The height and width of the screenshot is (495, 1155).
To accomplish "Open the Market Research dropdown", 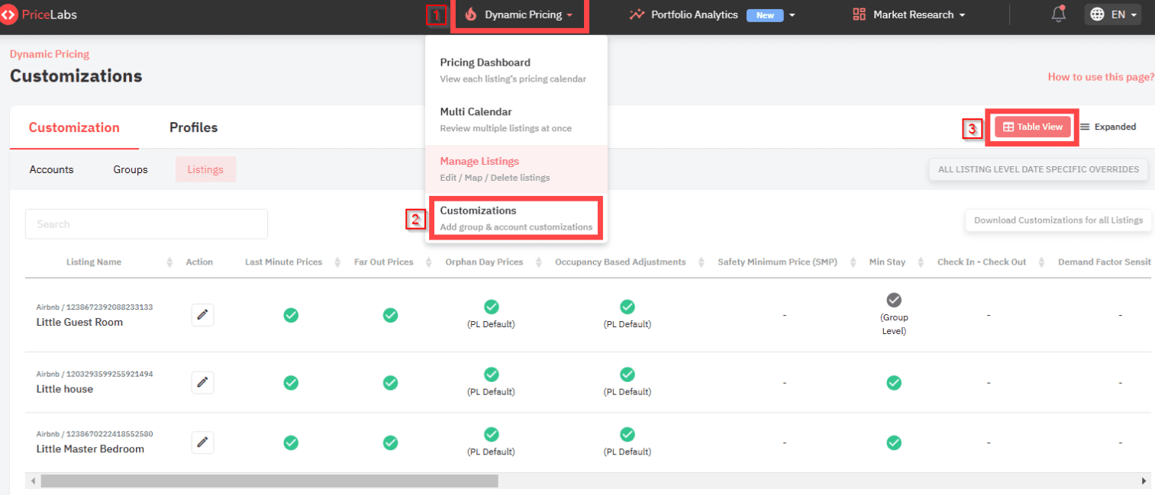I will [908, 14].
